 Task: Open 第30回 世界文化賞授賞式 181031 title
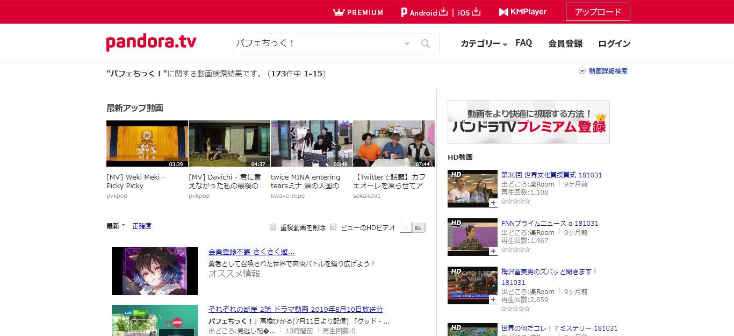click(552, 175)
